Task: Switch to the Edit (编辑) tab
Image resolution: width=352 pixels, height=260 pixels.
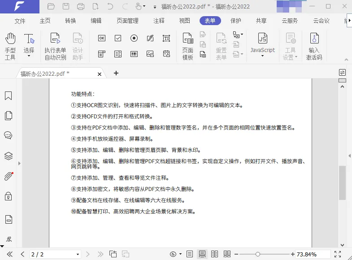Action: click(96, 21)
